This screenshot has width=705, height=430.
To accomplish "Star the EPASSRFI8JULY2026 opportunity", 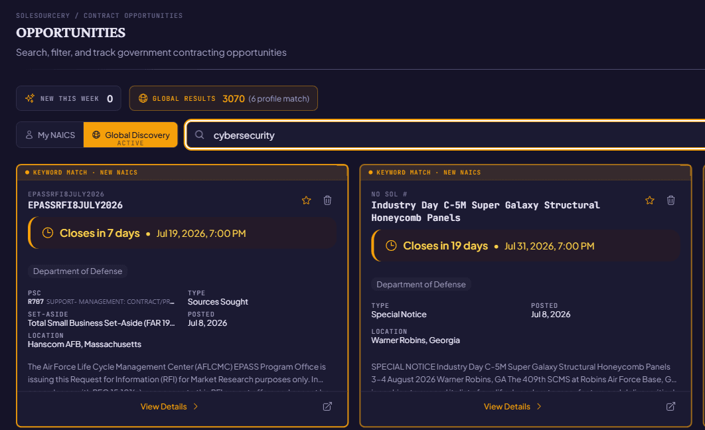I will tap(306, 200).
